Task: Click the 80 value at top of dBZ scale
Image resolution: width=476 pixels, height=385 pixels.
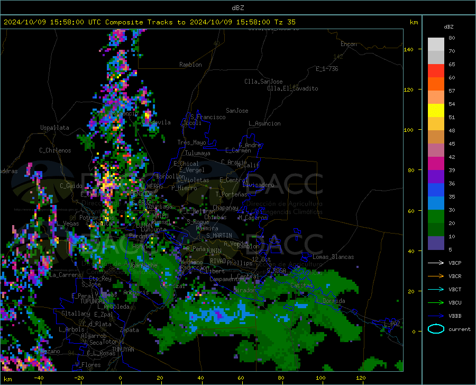Action: pos(452,38)
